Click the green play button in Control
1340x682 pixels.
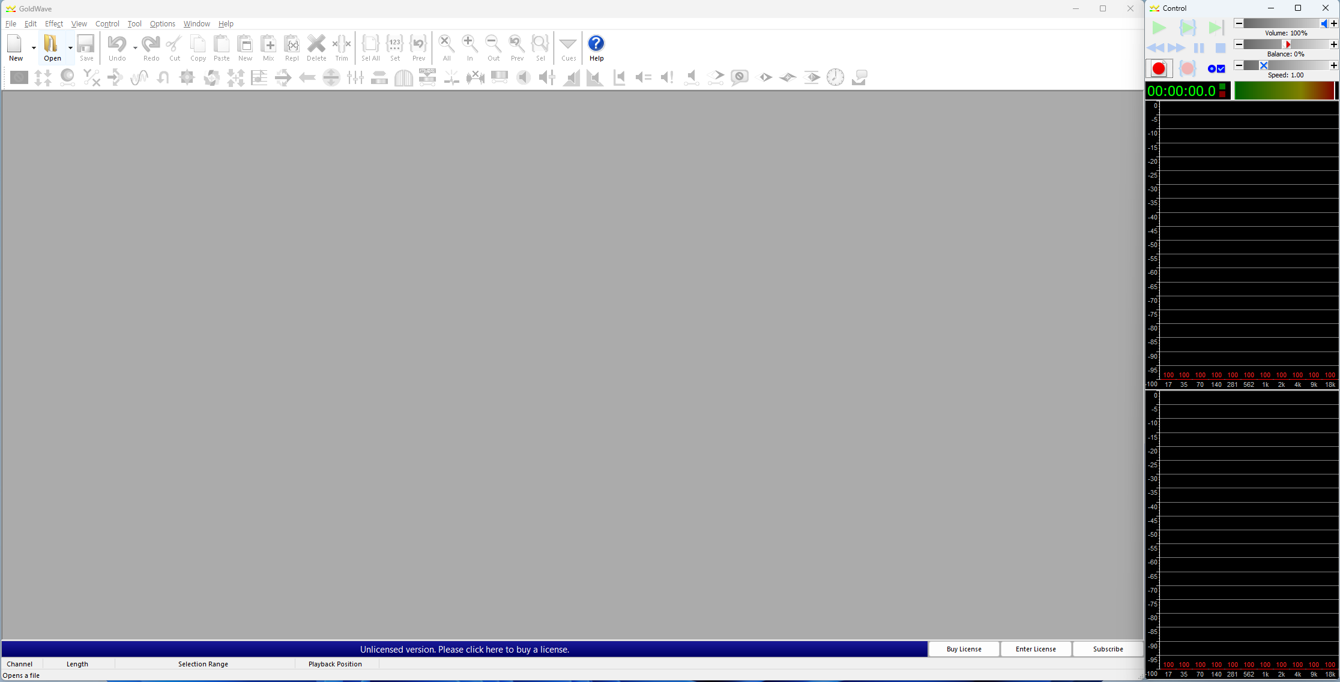1159,28
